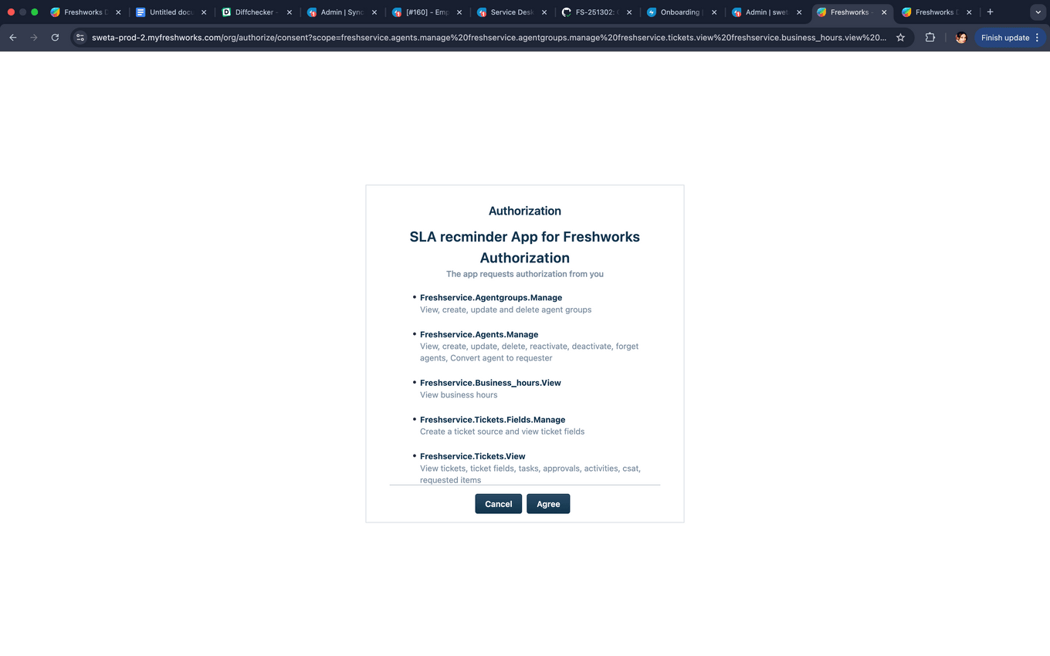Click the Freshservice.Tickets.Fields.Manage scope text
The width and height of the screenshot is (1050, 656).
pyautogui.click(x=493, y=420)
